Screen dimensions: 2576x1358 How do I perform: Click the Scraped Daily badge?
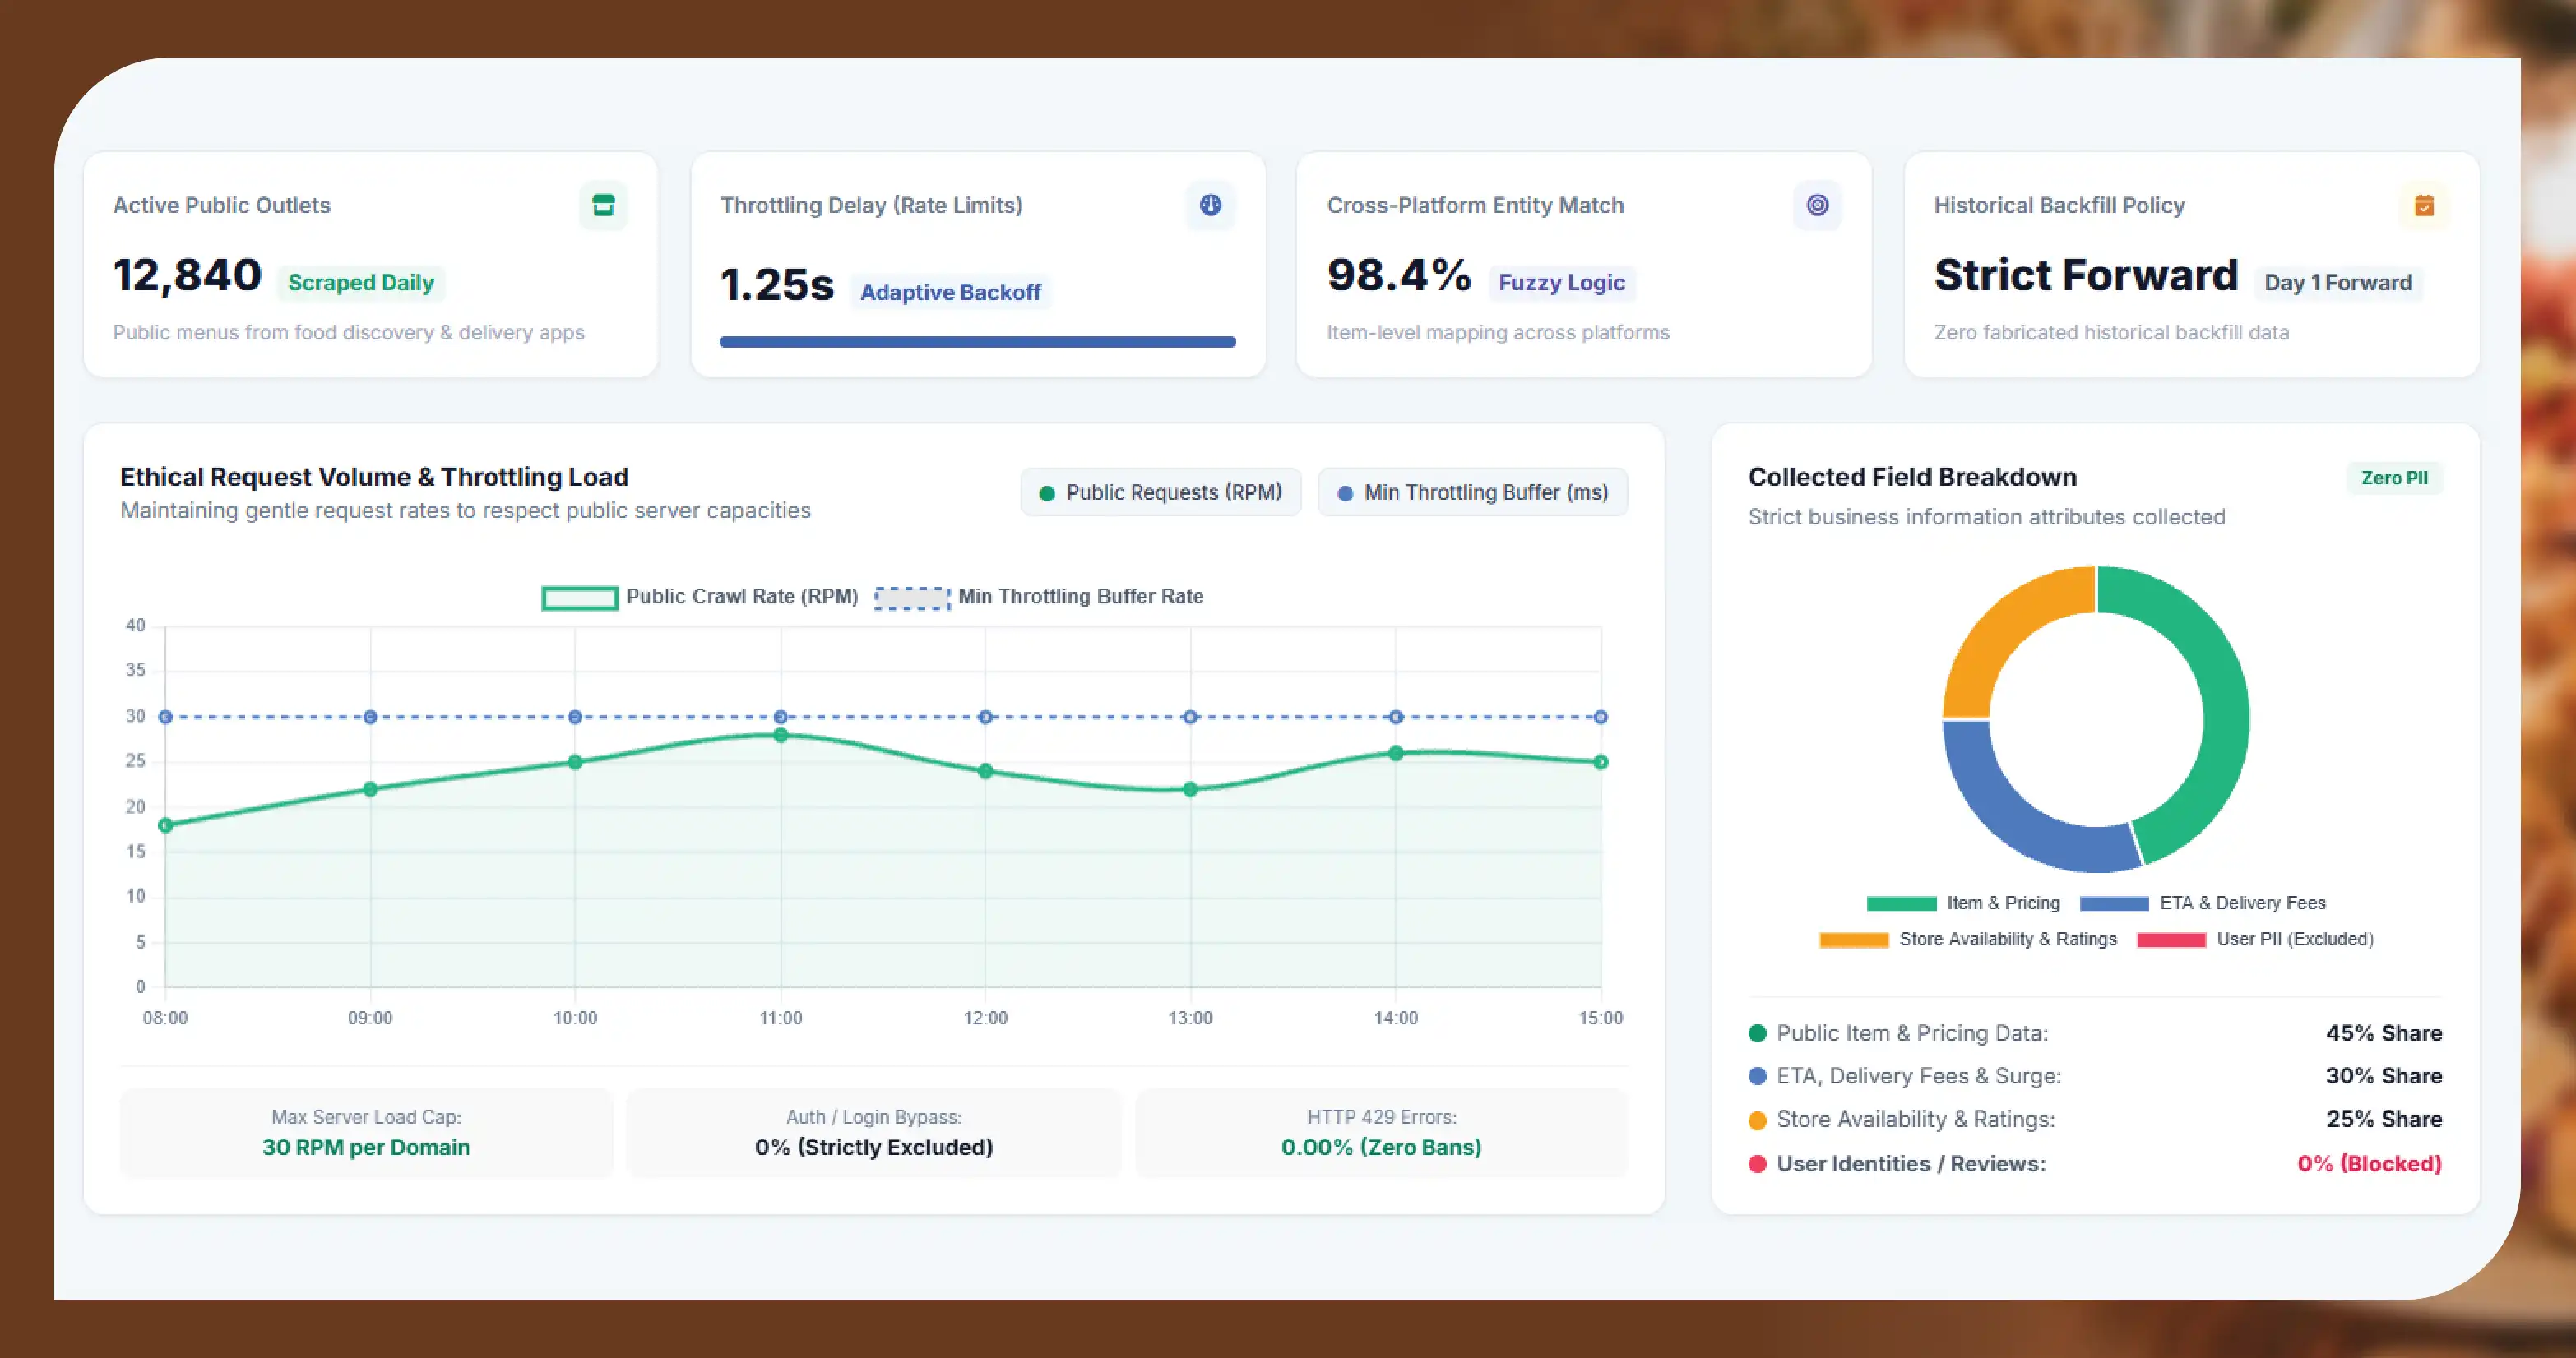coord(361,283)
